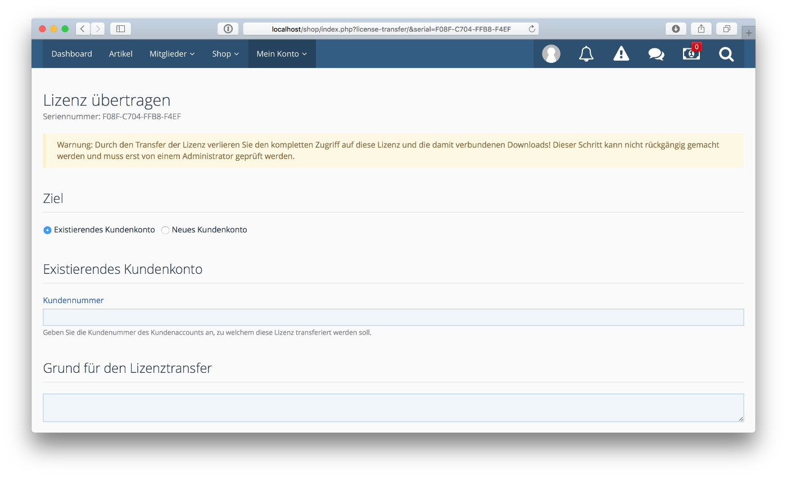This screenshot has width=787, height=478.
Task: Go to the Dashboard menu item
Action: pyautogui.click(x=71, y=54)
